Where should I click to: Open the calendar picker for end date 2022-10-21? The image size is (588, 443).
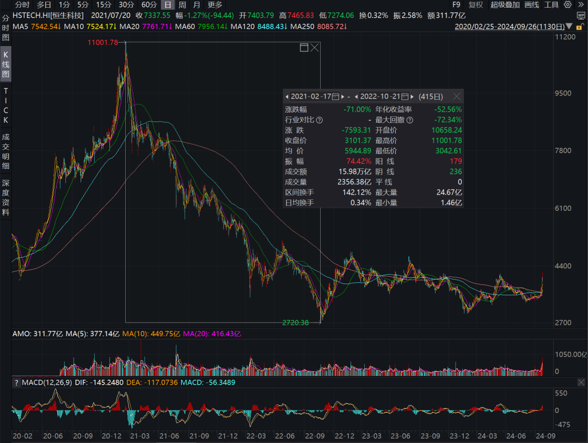(x=405, y=97)
